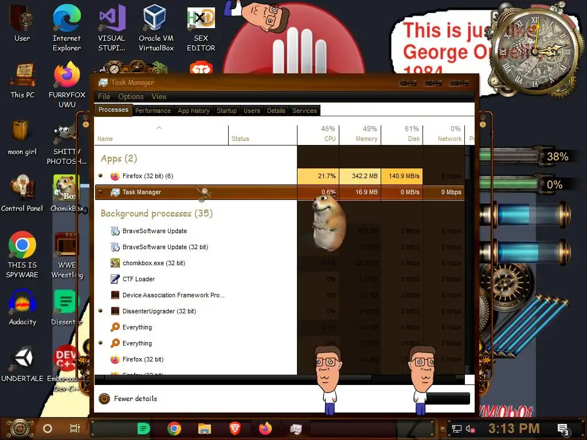
Task: Click the muted volume tray icon
Action: click(470, 429)
